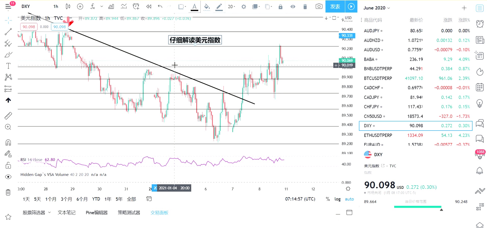Open the indicators fx menu
This screenshot has height=228, width=487.
(x=93, y=6)
